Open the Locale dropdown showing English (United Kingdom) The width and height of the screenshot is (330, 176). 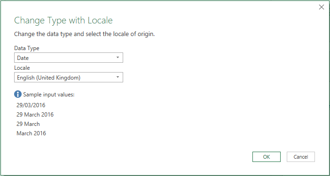tap(69, 78)
